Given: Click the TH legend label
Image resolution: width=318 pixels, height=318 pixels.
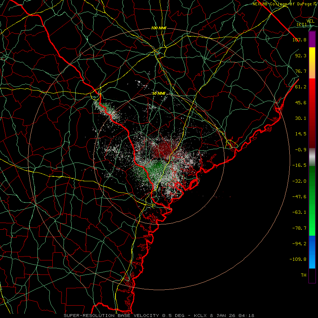Looking at the screenshot, I should point(304,275).
